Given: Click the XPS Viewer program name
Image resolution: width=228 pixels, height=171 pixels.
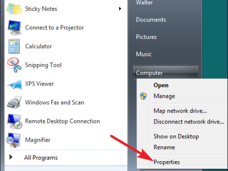Looking at the screenshot, I should click(39, 84).
